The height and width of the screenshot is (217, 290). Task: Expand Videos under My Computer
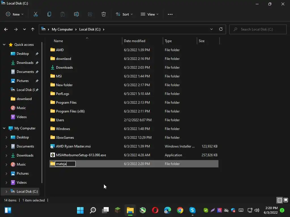7,183
